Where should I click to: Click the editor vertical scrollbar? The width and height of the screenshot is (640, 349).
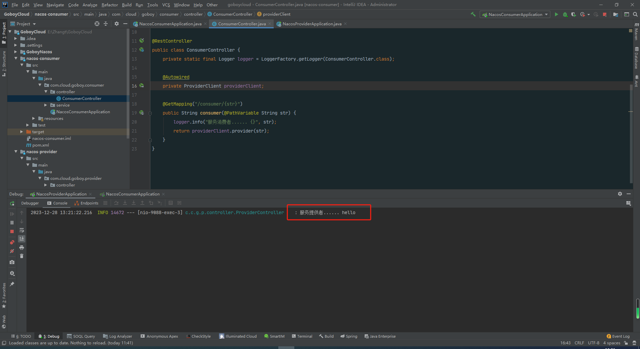[x=631, y=133]
